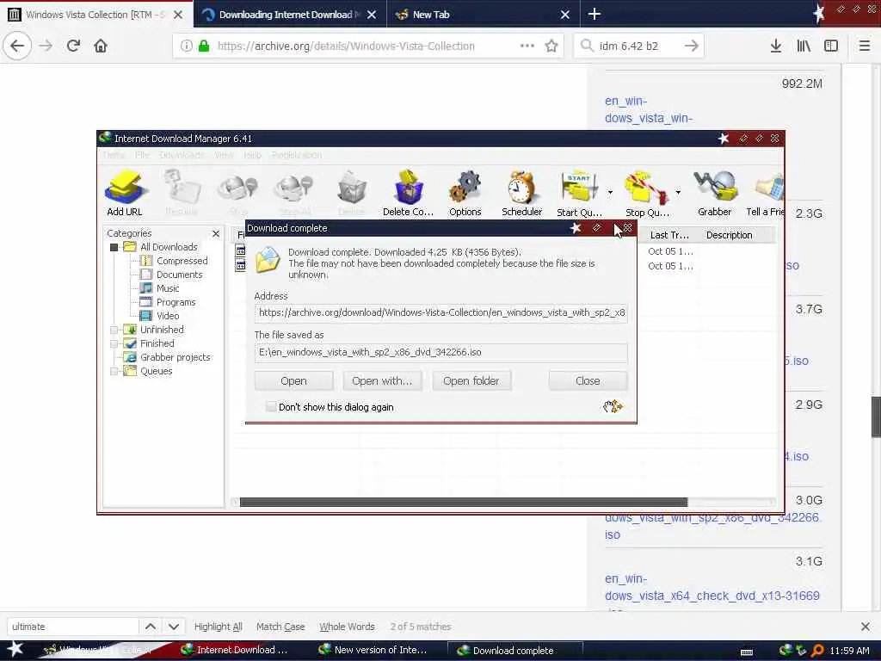
Task: Select Compressed category
Action: pyautogui.click(x=182, y=261)
